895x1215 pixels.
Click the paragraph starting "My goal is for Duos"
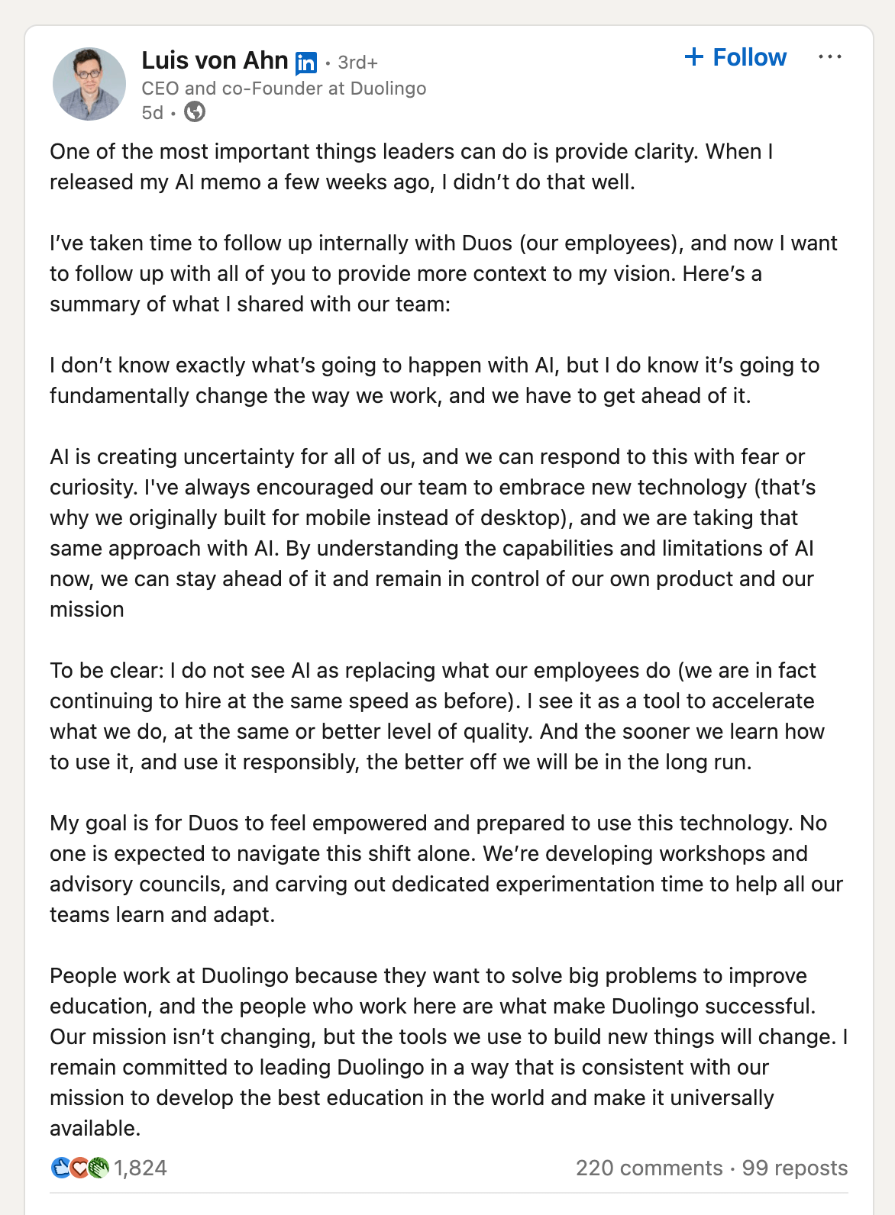coord(446,869)
